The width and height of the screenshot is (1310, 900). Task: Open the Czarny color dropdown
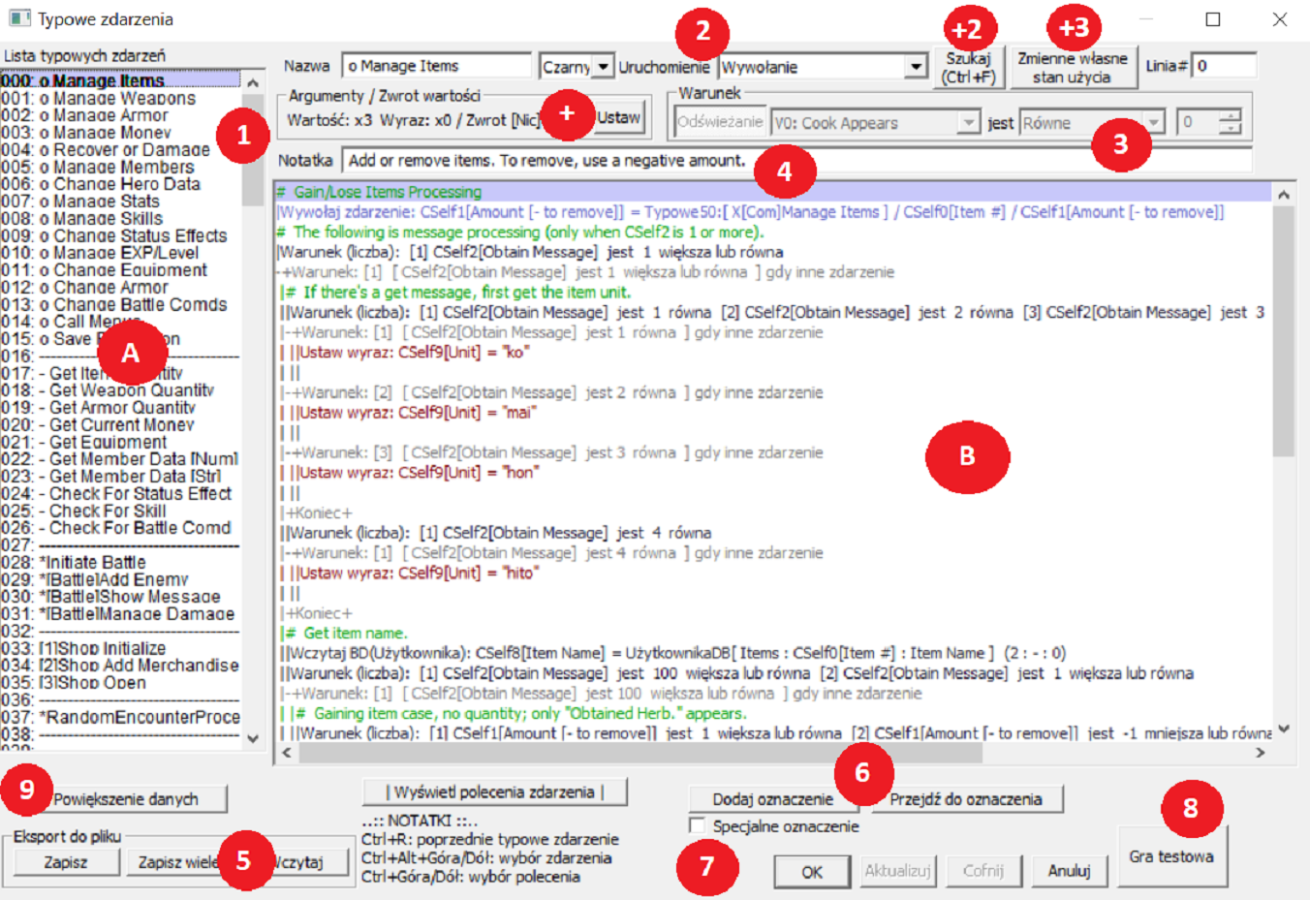pyautogui.click(x=603, y=67)
